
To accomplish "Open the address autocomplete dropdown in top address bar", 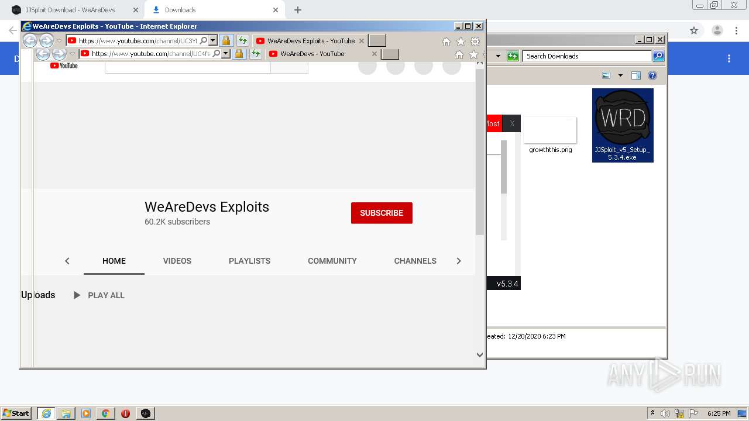I will click(213, 40).
